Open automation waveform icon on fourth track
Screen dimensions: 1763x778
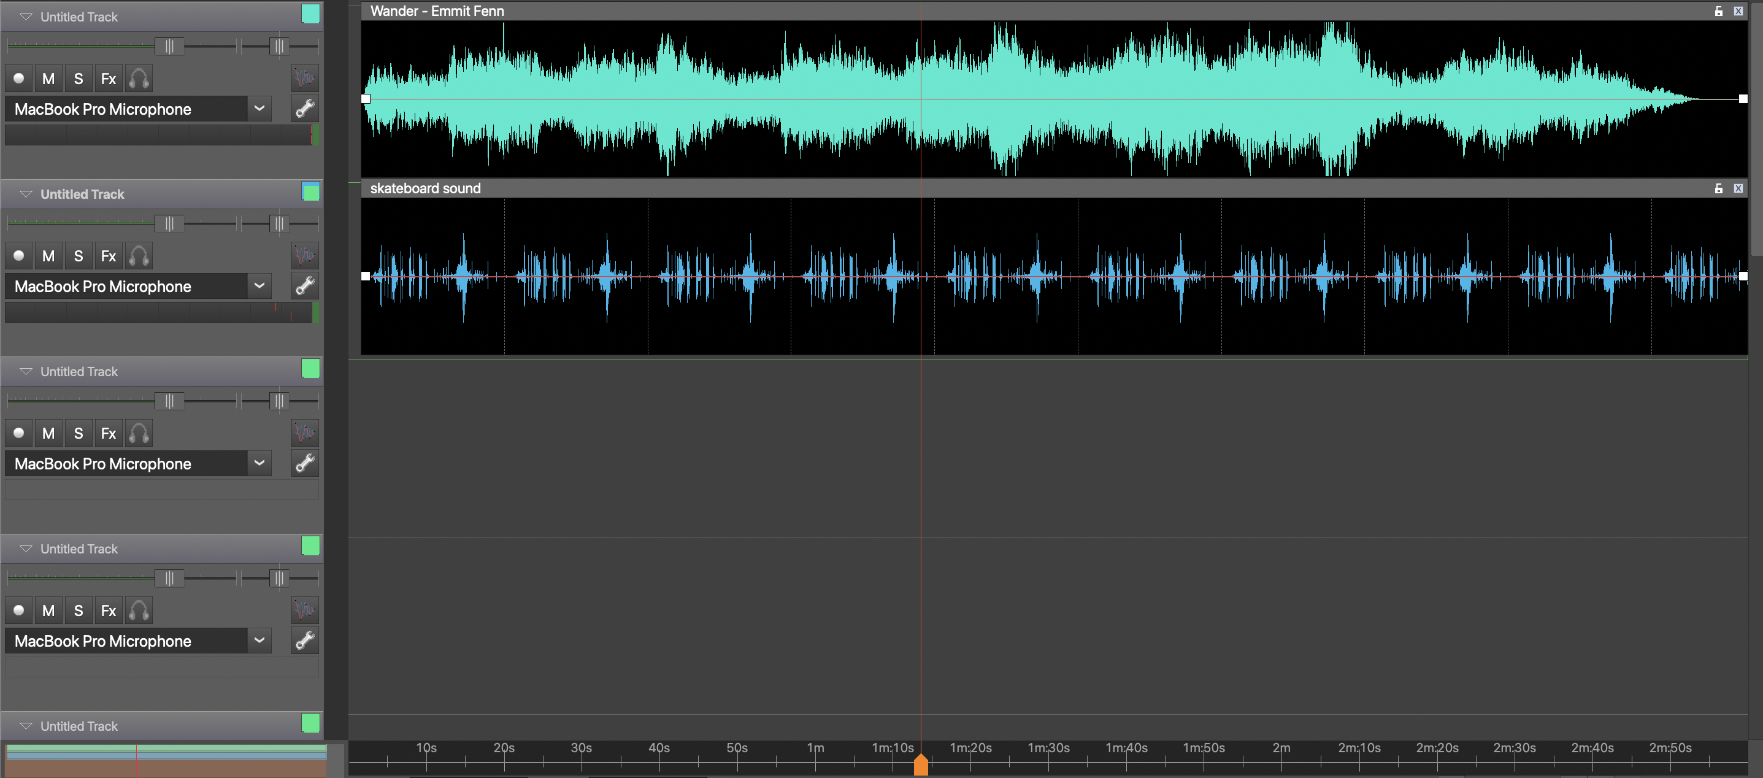click(x=305, y=610)
